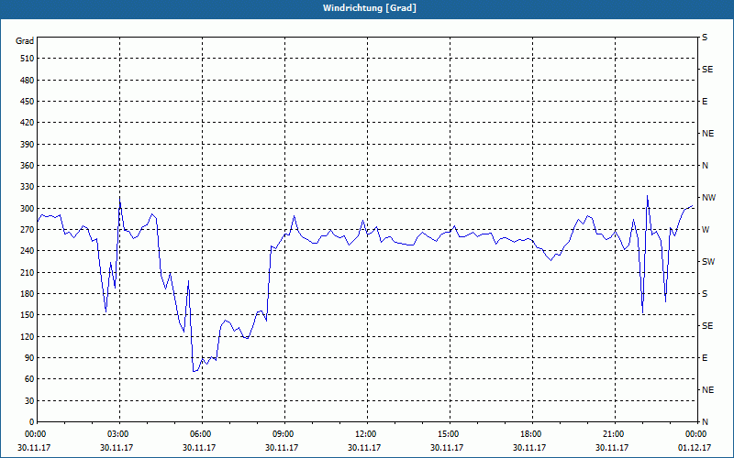Click the 'Windrichtung [Grad]' chart title

pyautogui.click(x=370, y=8)
